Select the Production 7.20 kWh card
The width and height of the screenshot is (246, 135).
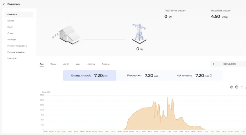(x=143, y=76)
